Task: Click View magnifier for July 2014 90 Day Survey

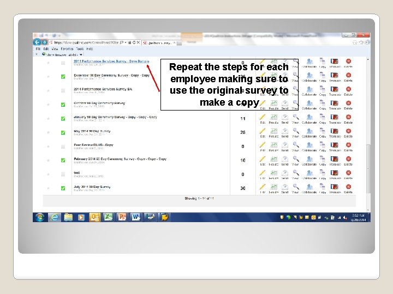Action: click(296, 187)
